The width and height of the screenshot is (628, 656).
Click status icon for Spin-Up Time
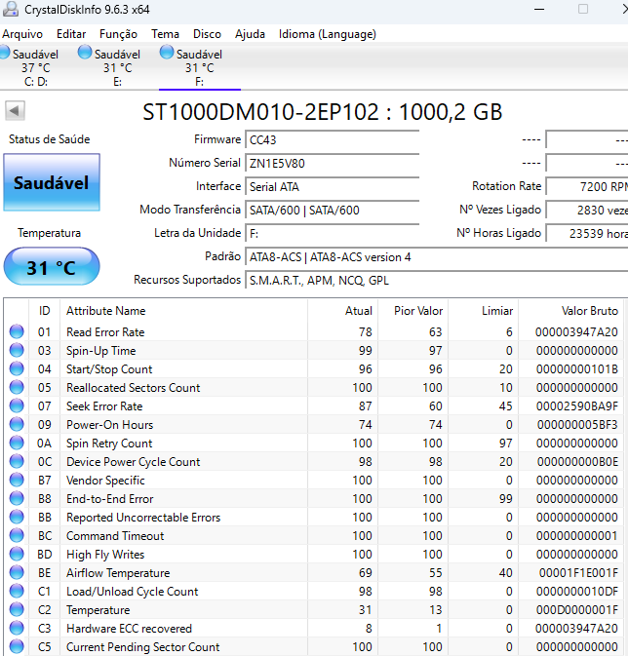pos(17,350)
